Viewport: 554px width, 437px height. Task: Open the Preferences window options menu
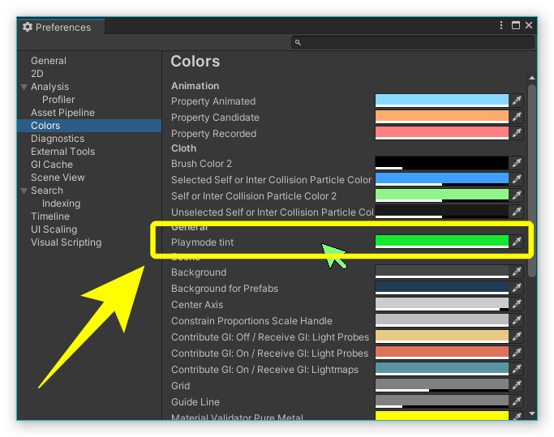coord(502,26)
